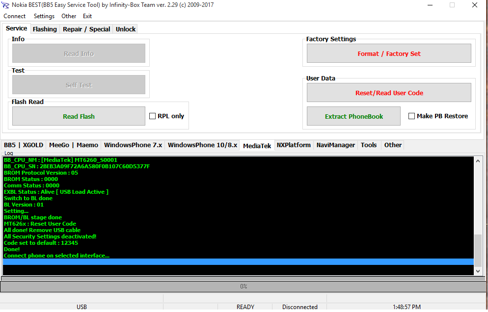Click the Nokia BEST app icon in title bar
The width and height of the screenshot is (488, 312).
coord(5,5)
